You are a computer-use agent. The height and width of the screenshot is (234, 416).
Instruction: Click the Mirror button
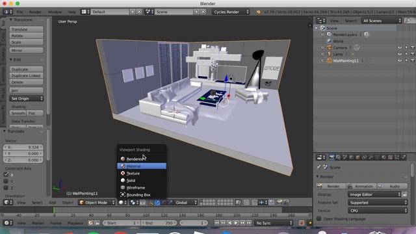pyautogui.click(x=26, y=50)
